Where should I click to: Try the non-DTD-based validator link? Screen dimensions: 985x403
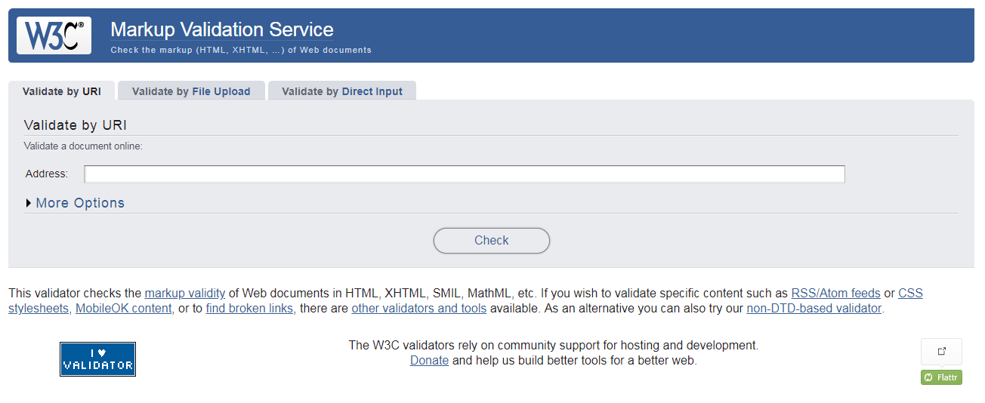[x=814, y=308]
